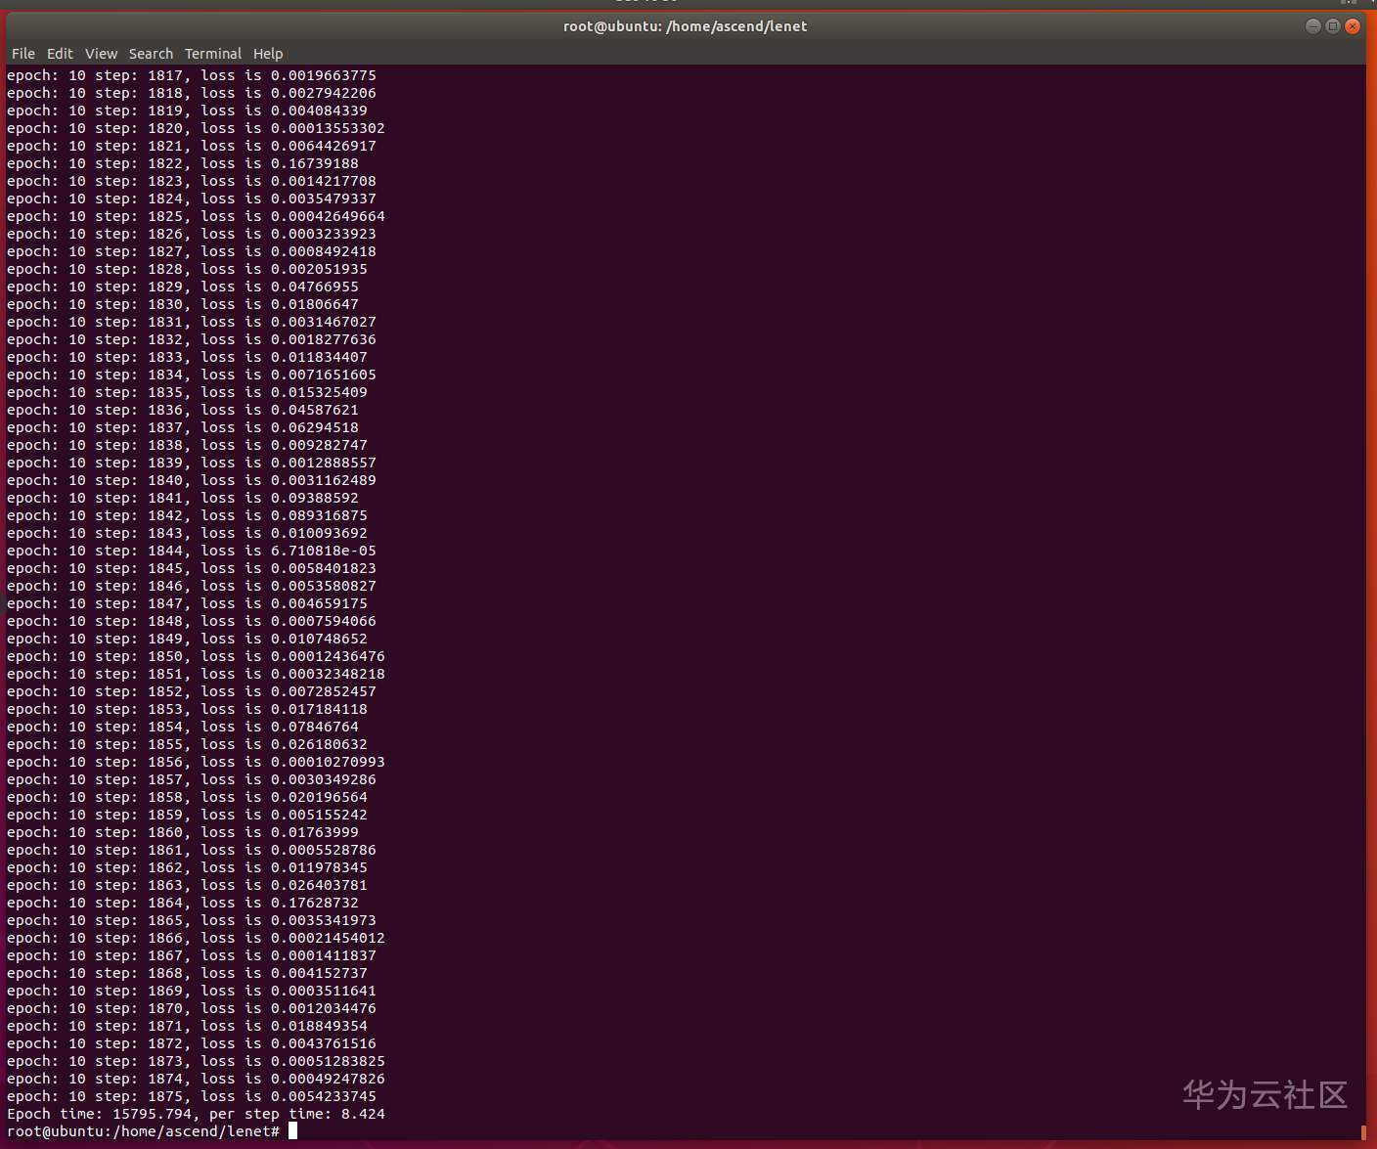Open the Search menu
This screenshot has width=1377, height=1149.
click(151, 54)
